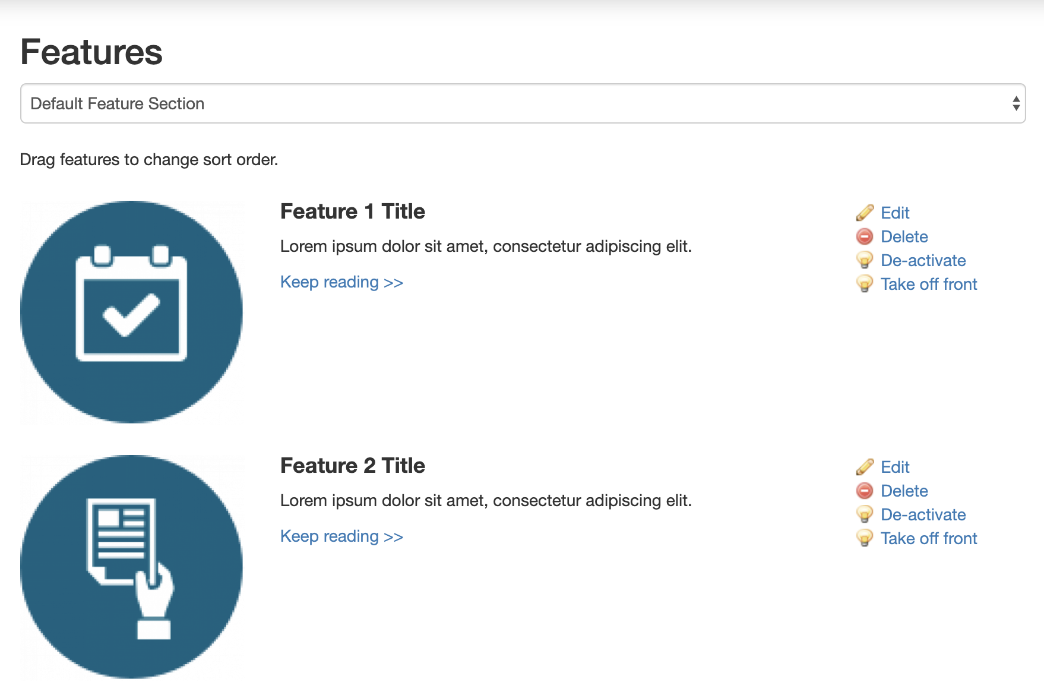Delete Feature 2 using the Delete link

904,491
